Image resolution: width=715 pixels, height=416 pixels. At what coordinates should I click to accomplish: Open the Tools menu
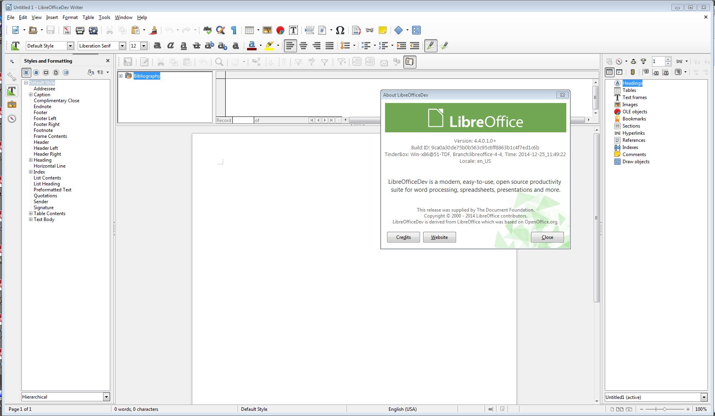[x=104, y=17]
